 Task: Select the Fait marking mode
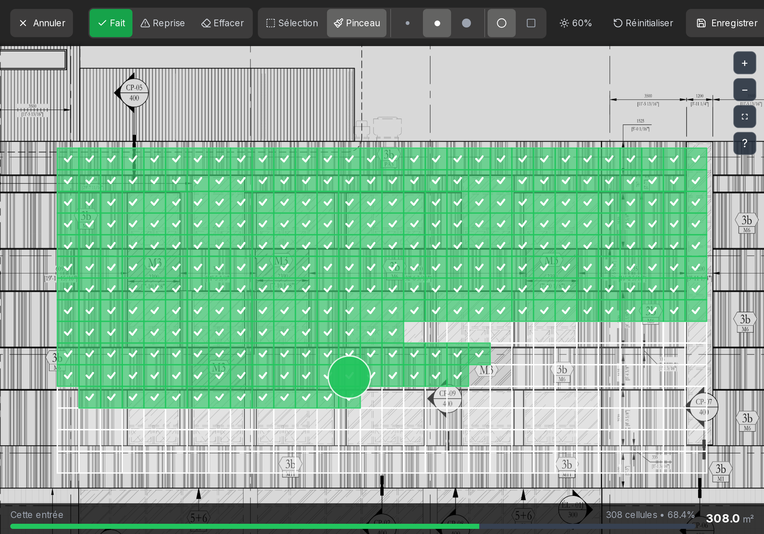tap(111, 23)
